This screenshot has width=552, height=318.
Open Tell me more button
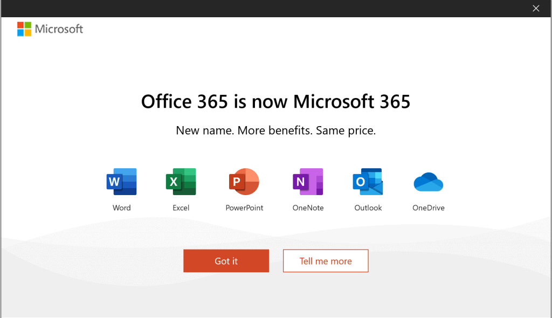[326, 261]
